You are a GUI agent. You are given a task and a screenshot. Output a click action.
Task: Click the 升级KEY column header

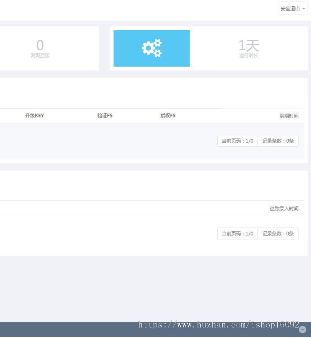click(35, 116)
